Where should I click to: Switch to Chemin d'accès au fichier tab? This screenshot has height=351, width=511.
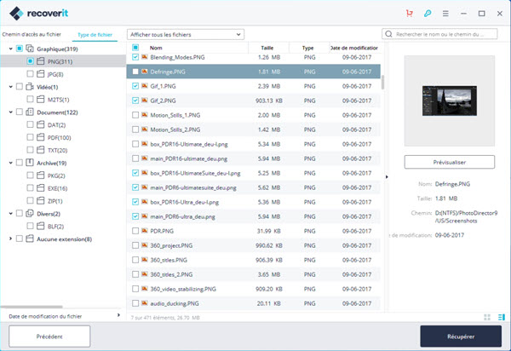(32, 34)
